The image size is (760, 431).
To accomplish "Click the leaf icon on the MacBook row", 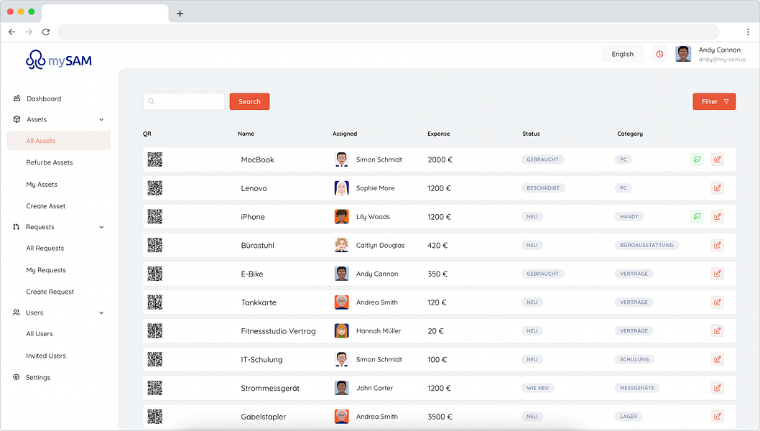I will [697, 159].
